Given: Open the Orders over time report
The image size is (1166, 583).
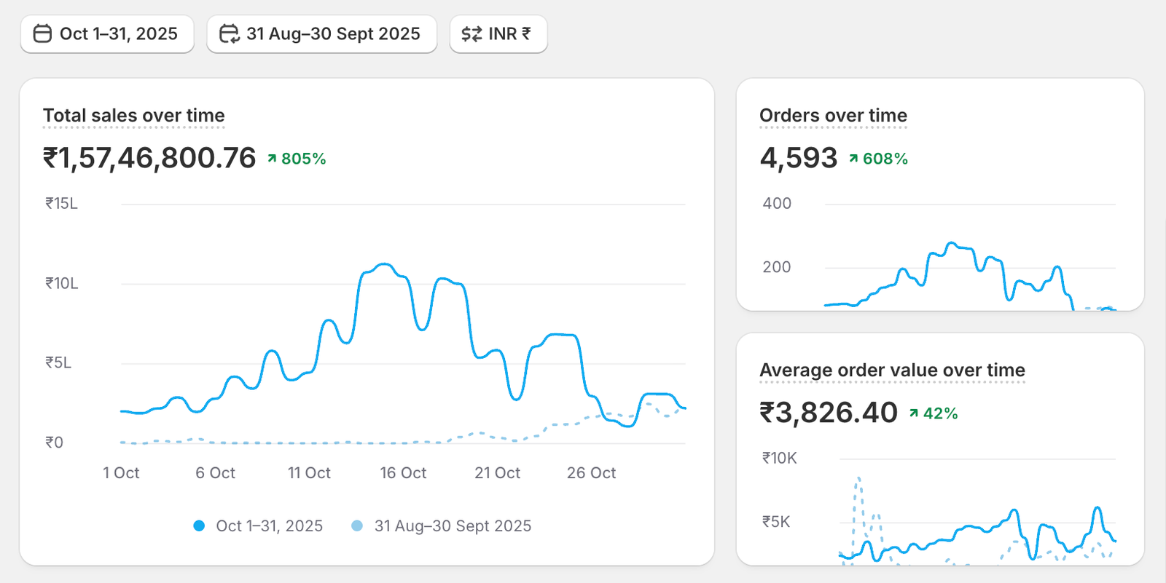Looking at the screenshot, I should (833, 116).
